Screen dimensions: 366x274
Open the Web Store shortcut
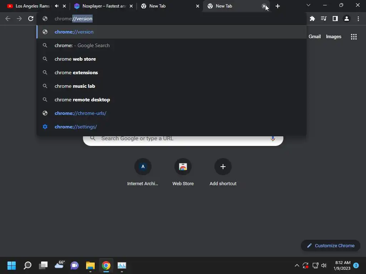coord(183,172)
